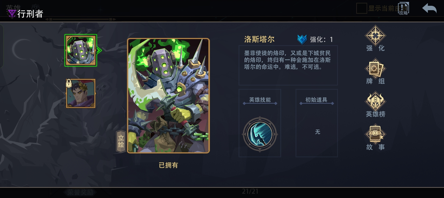444x198 pixels.
Task: Tap the blue 强化 level gem icon
Action: coord(302,39)
